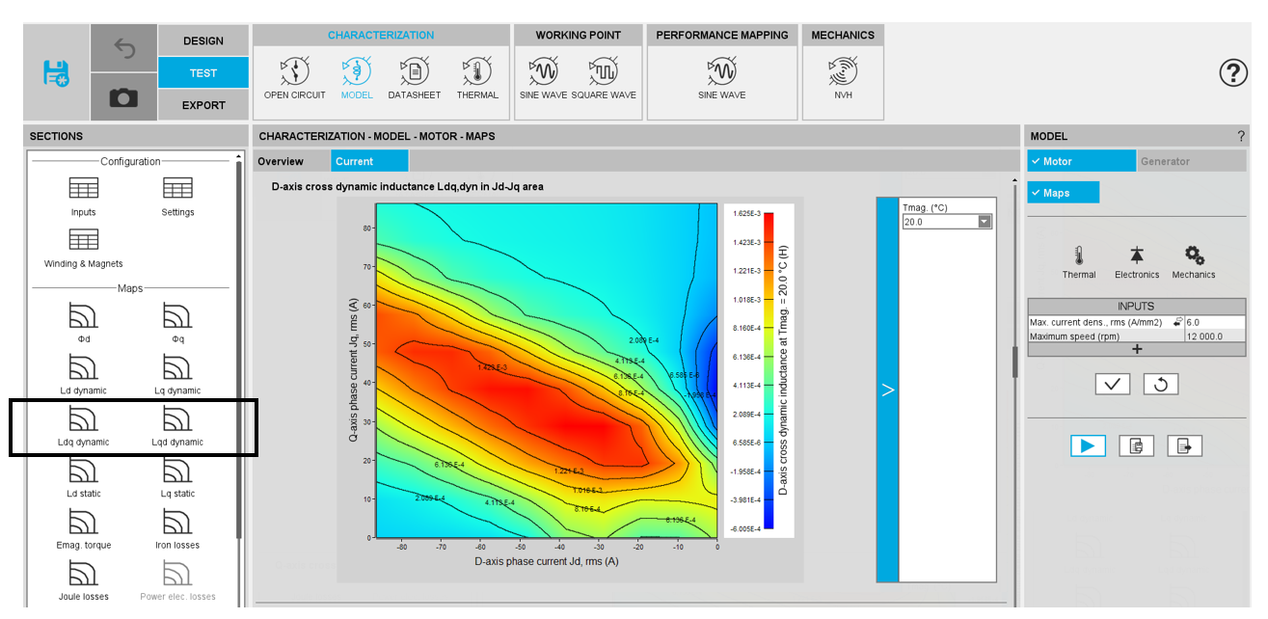Switch to the Overview tab
The image size is (1268, 619).
point(281,161)
